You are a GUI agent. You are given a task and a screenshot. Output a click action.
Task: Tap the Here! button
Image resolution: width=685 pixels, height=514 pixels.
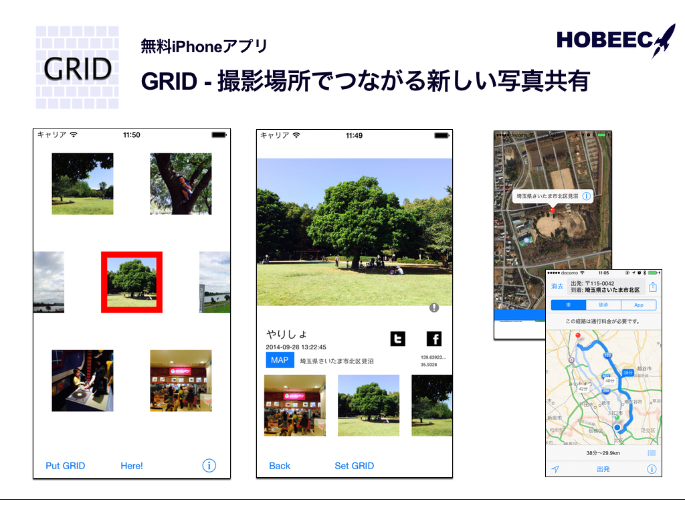(132, 466)
